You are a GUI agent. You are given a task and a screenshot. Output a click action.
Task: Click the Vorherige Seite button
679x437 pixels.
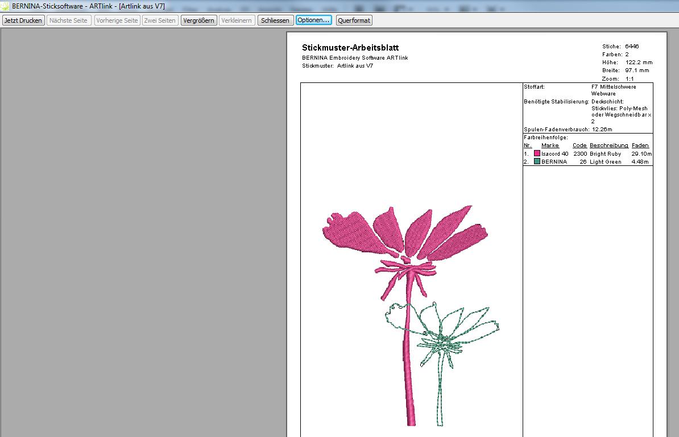[117, 20]
